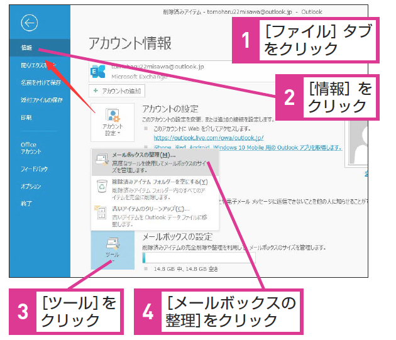Viewport: 396px width, 340px height.
Task: Click the mailbox cleanup icon in menu
Action: pyautogui.click(x=102, y=160)
